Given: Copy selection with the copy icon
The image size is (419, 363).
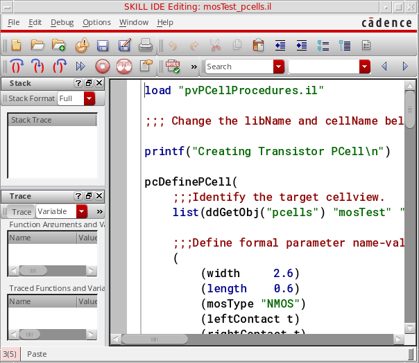Looking at the screenshot, I should [x=237, y=45].
